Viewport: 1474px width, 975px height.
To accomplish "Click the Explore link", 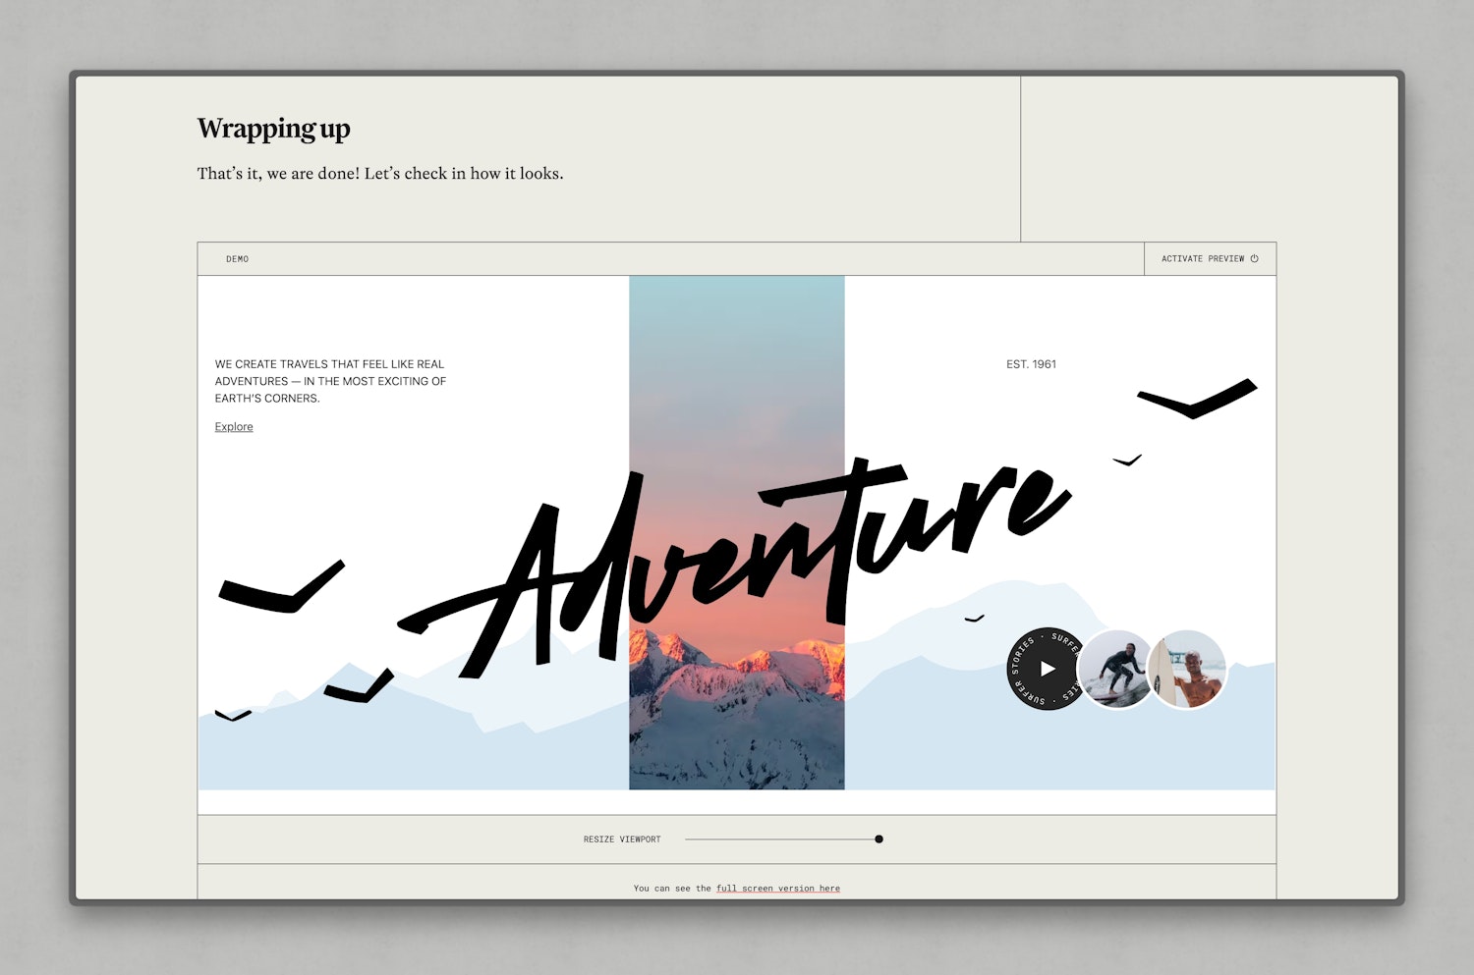I will [x=234, y=427].
